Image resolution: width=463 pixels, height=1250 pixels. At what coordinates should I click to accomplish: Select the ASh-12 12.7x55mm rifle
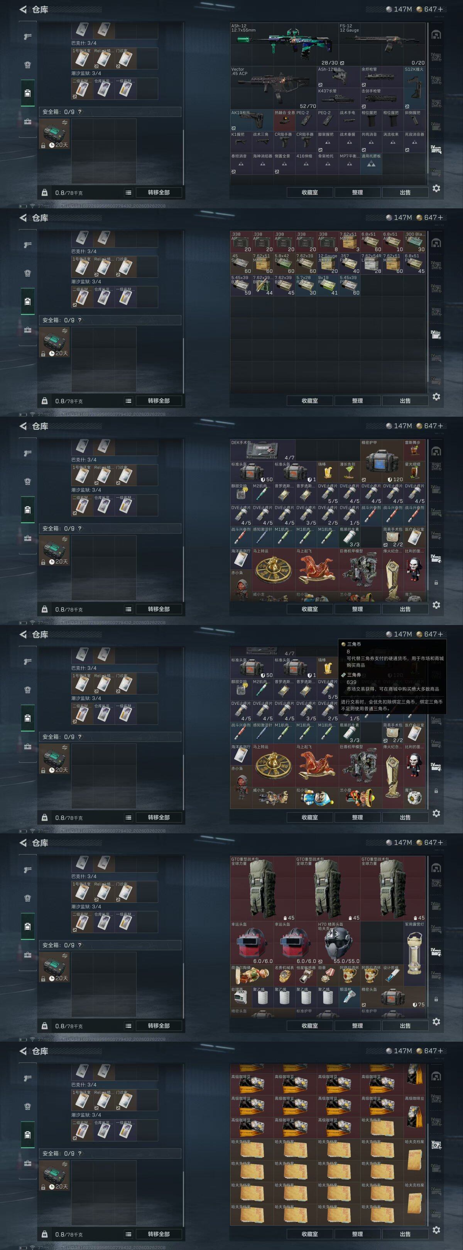coord(284,45)
